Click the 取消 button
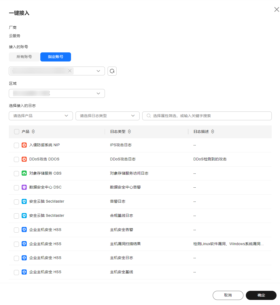Viewport: 280px width, 305px height. (x=228, y=295)
